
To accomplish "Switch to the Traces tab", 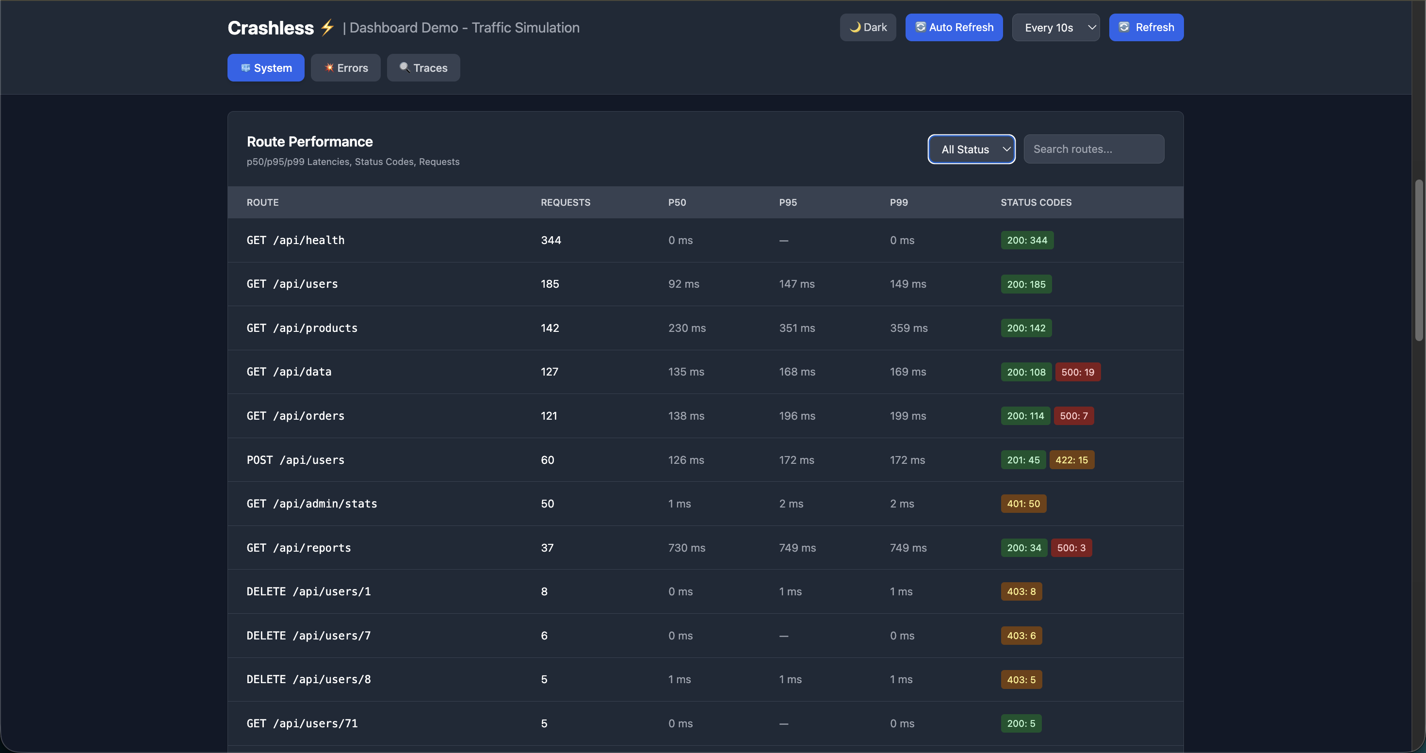I will 423,67.
